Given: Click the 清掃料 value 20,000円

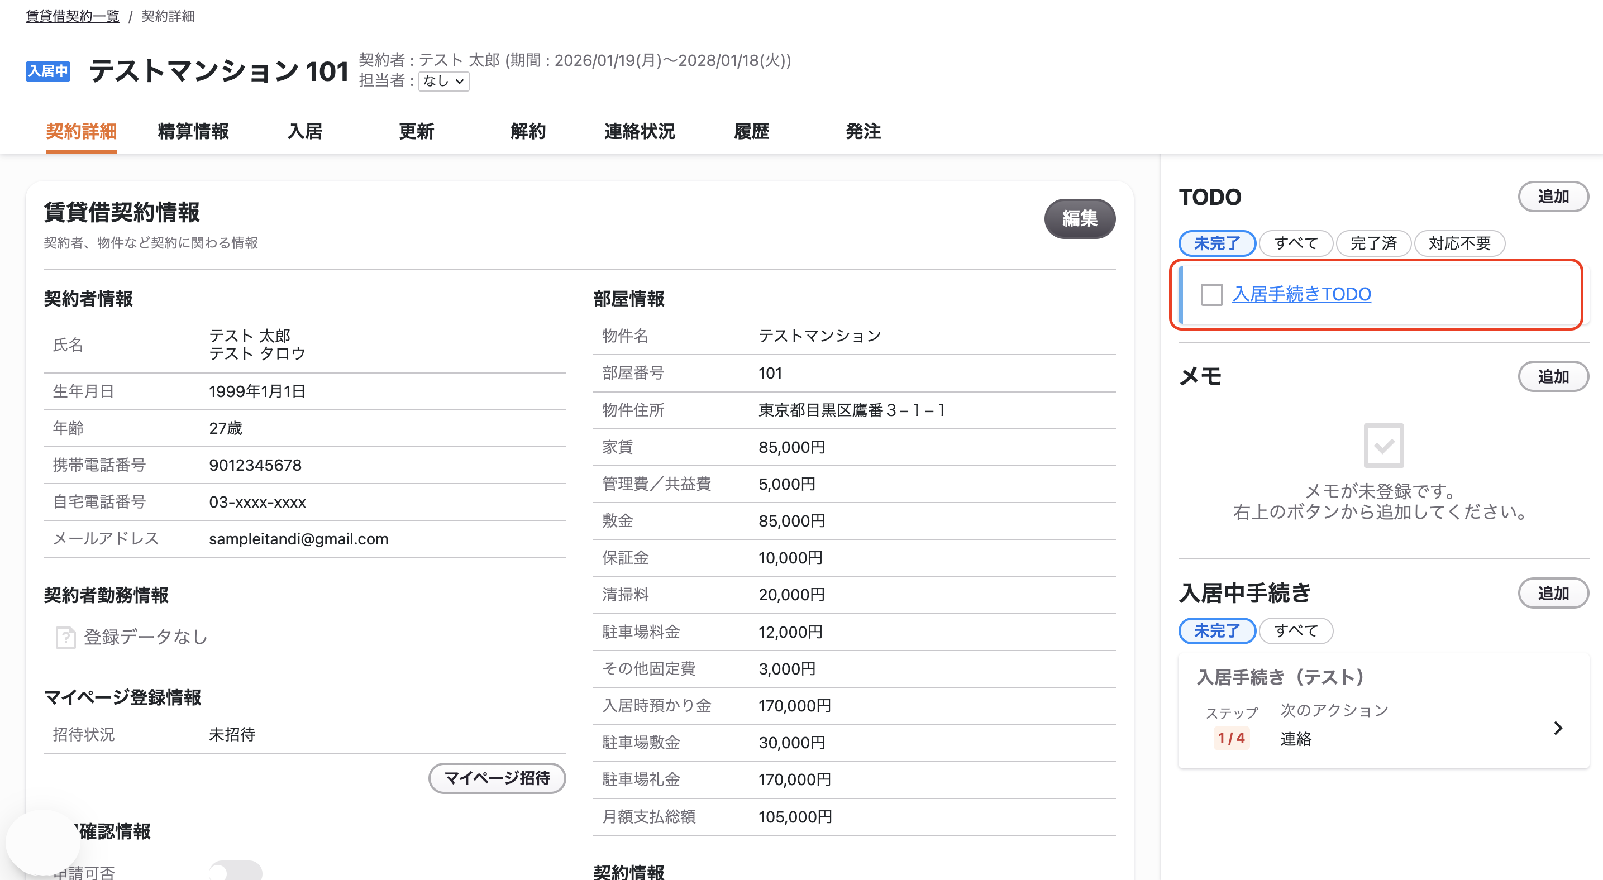Looking at the screenshot, I should pos(791,595).
